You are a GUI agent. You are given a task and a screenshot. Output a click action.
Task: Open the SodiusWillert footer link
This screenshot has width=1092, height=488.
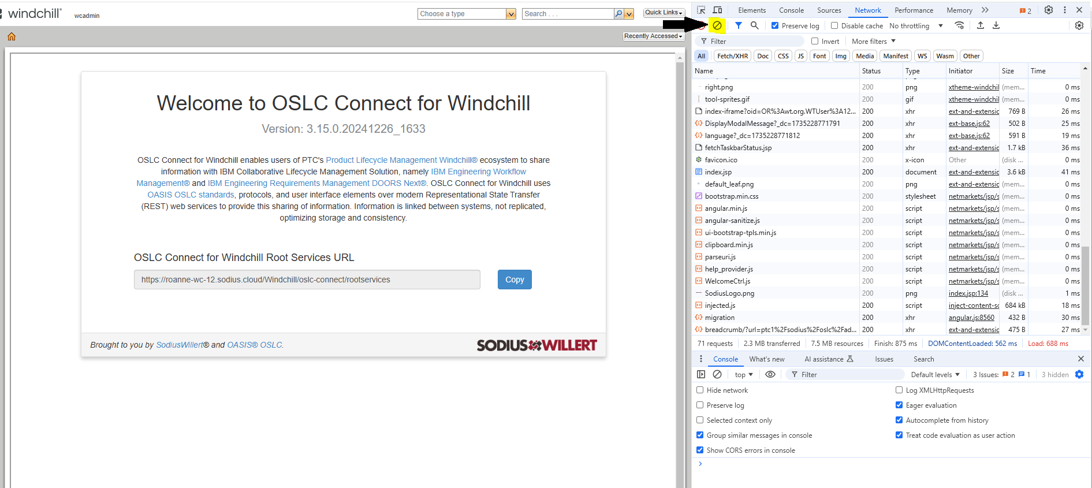(180, 345)
